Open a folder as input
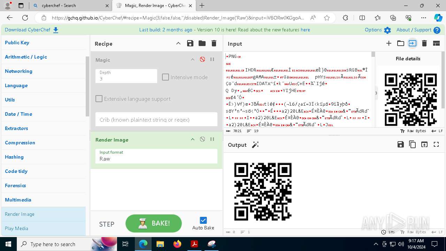 (401, 44)
